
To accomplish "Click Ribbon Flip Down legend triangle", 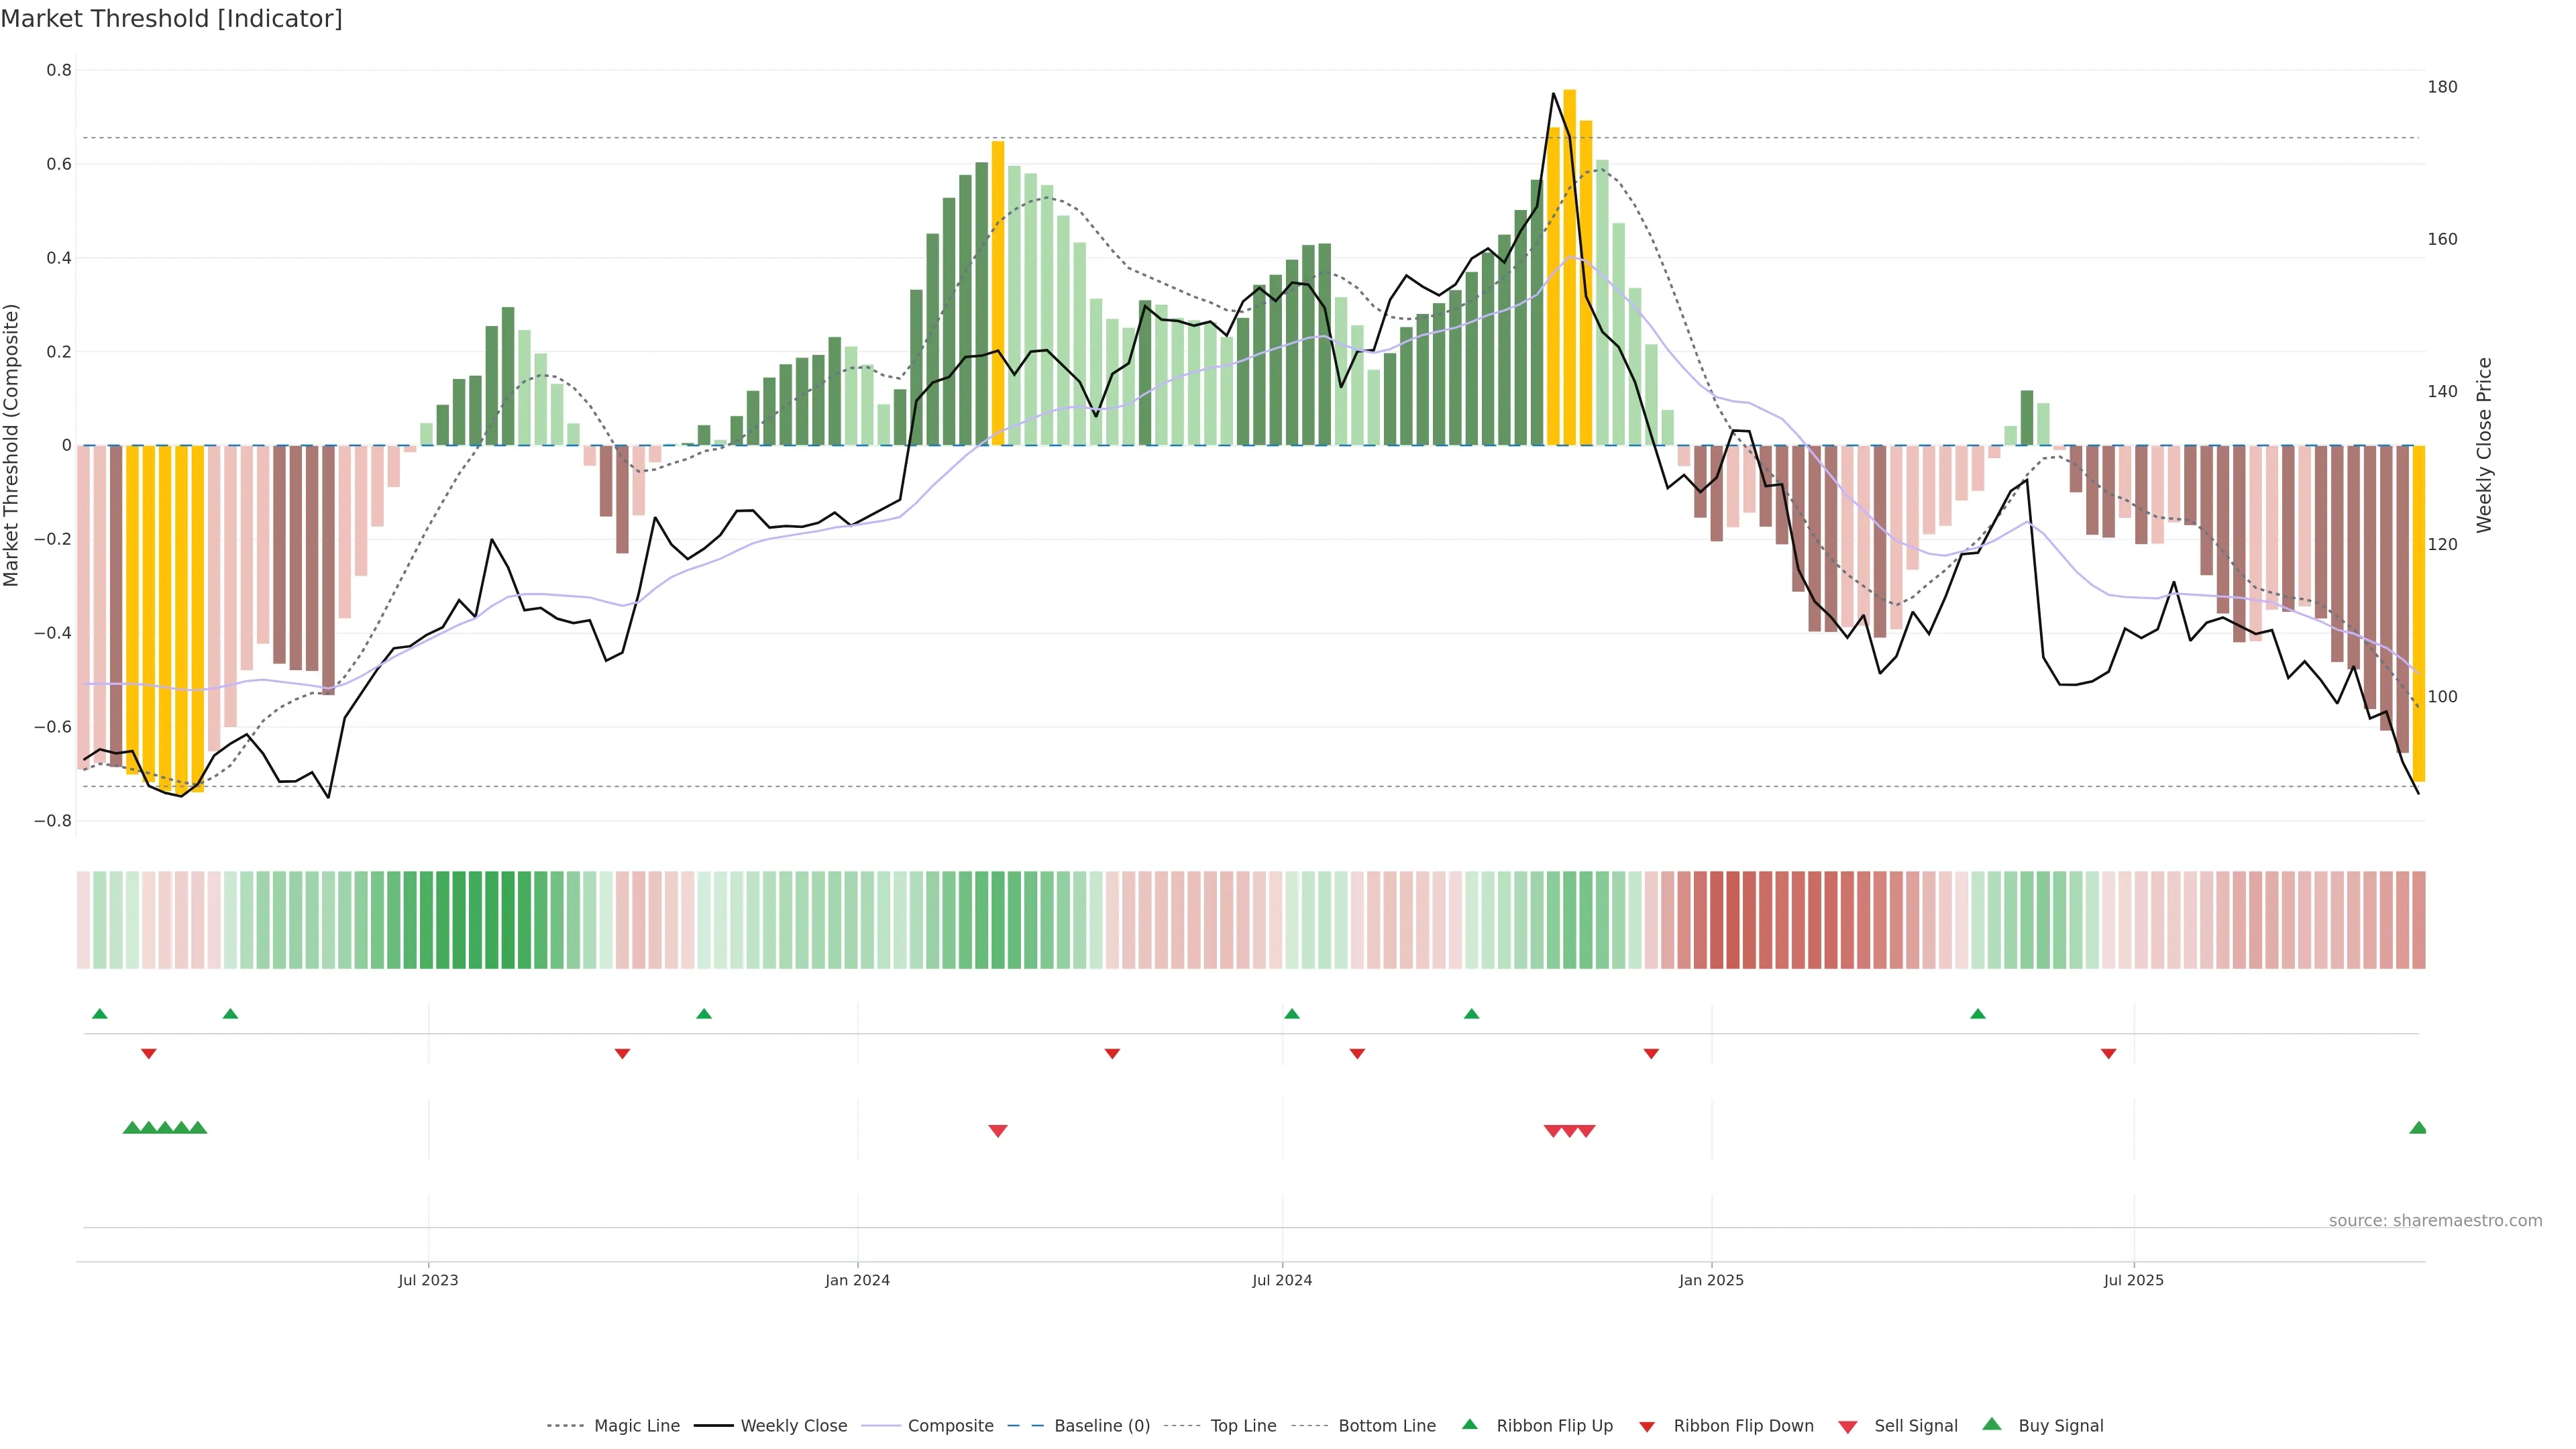I will click(x=1647, y=1426).
